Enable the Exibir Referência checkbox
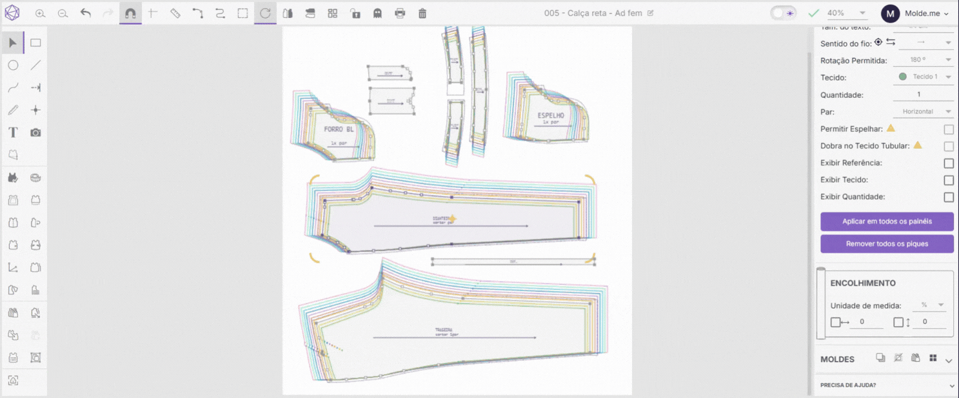Screen dimensions: 959x398 pyautogui.click(x=949, y=164)
